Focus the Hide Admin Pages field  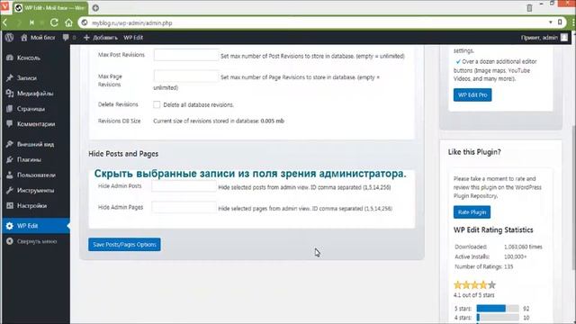[x=184, y=208]
